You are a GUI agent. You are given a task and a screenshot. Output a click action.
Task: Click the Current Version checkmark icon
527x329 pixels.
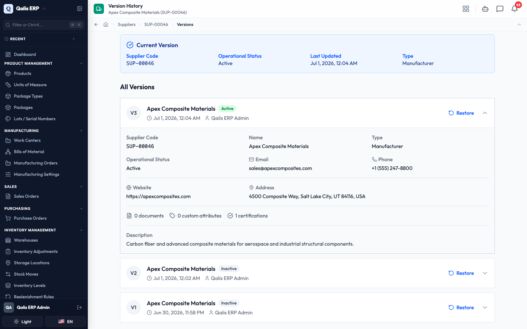point(130,45)
